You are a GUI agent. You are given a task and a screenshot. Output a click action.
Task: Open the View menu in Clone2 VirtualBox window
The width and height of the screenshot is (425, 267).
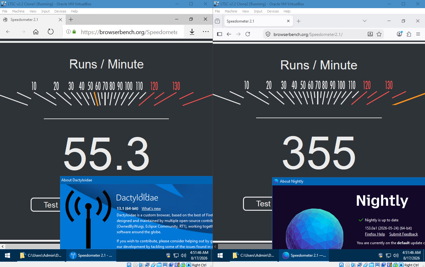pos(246,11)
